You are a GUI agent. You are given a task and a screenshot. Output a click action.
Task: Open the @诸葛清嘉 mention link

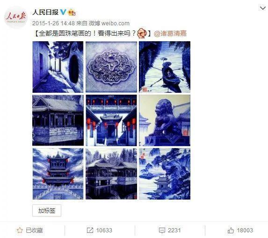(170, 33)
